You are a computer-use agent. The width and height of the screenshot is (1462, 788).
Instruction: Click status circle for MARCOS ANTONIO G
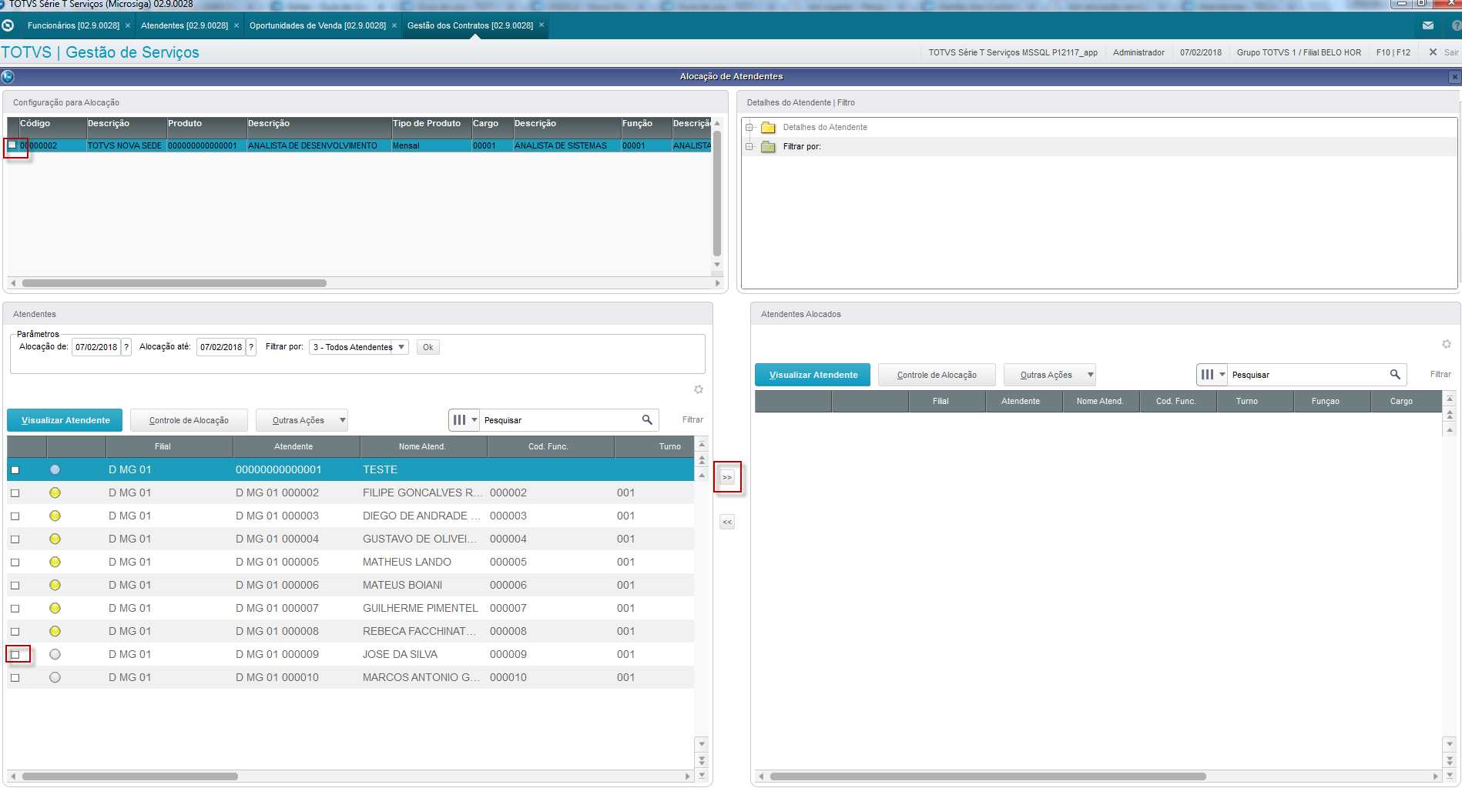click(x=55, y=677)
